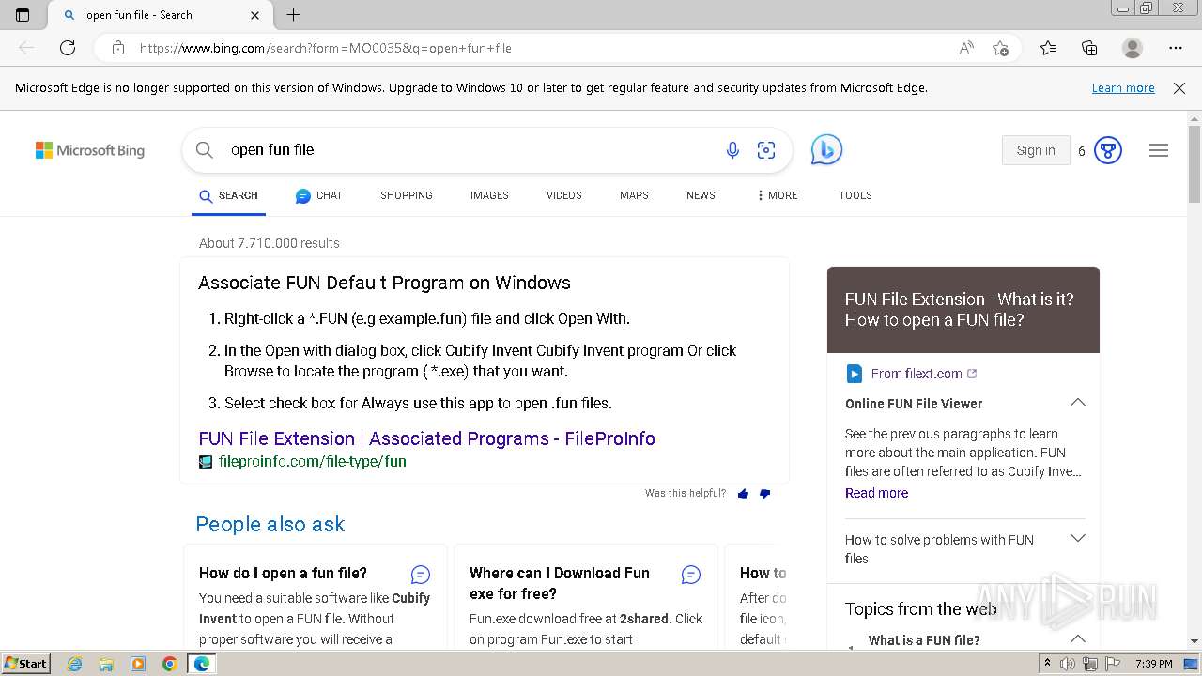
Task: Add this page to favorites
Action: click(1001, 48)
